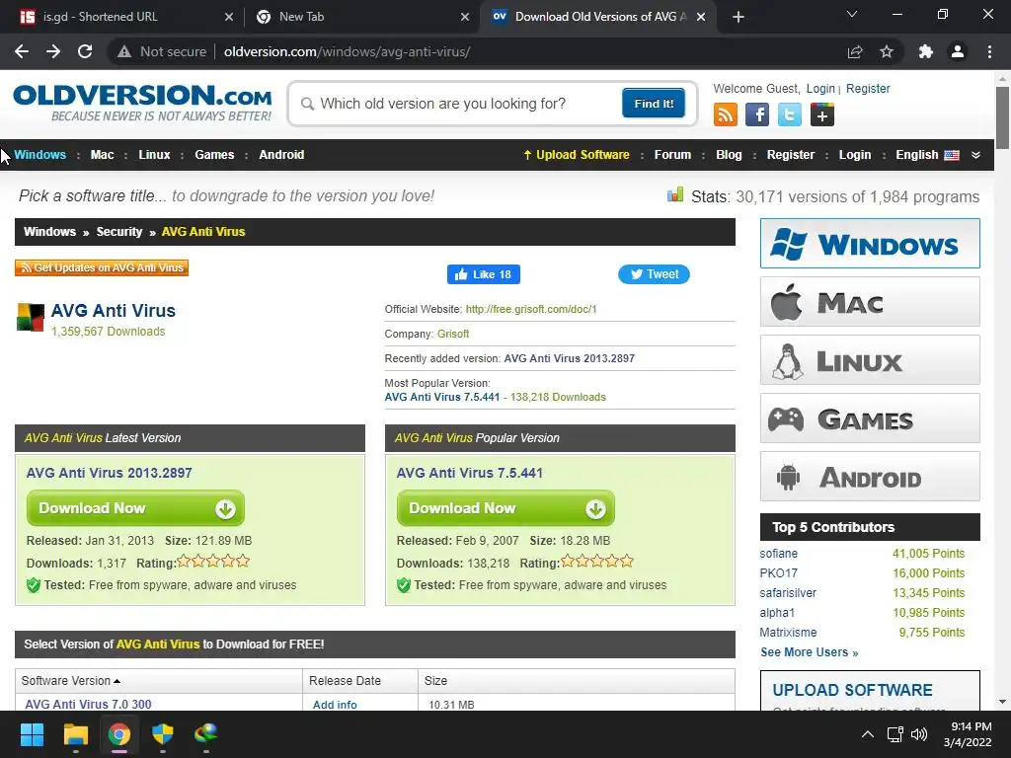Open Windows Start menu
The height and width of the screenshot is (758, 1011).
coord(32,734)
